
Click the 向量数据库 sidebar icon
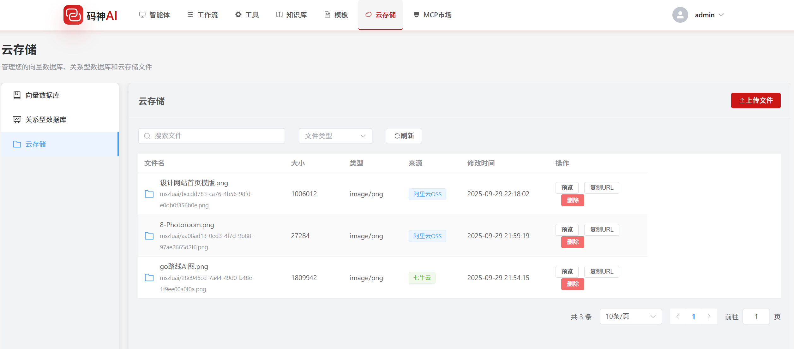[x=17, y=95]
